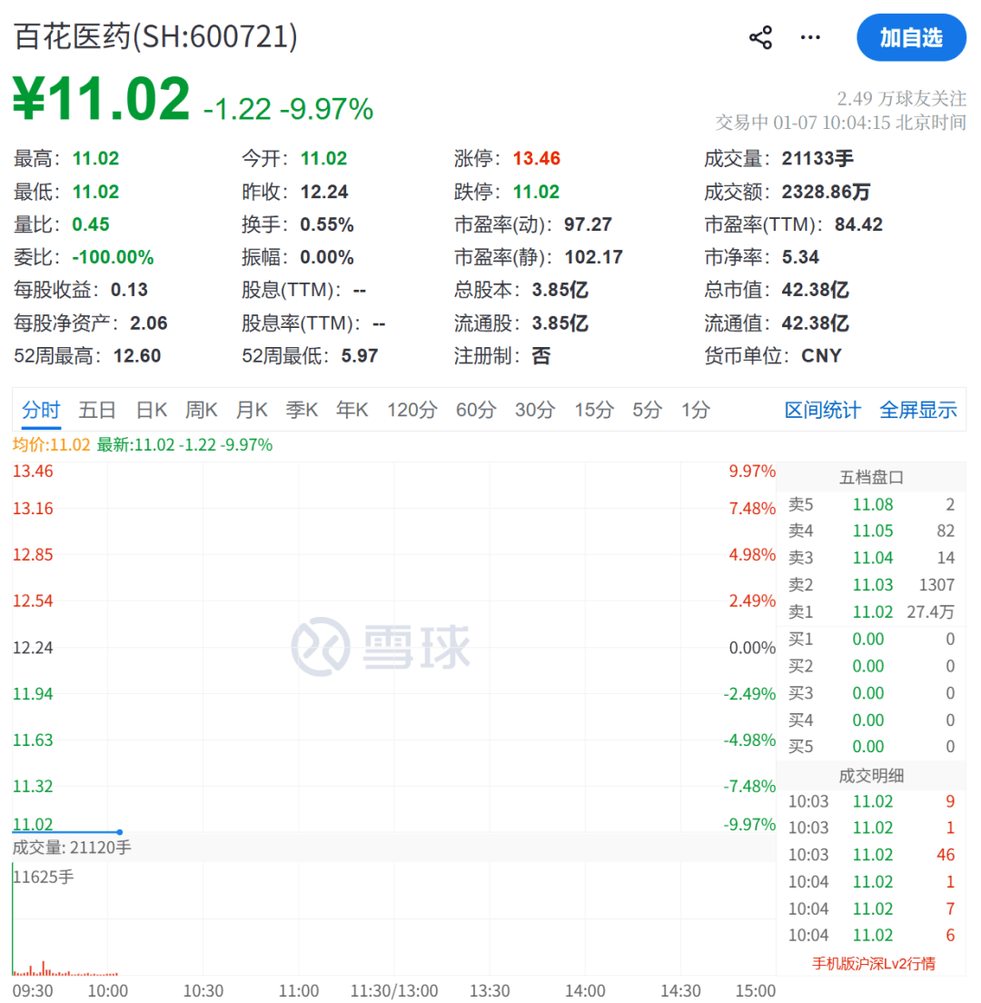Choose the 30分 interval tab
The width and height of the screenshot is (981, 1003).
(535, 410)
